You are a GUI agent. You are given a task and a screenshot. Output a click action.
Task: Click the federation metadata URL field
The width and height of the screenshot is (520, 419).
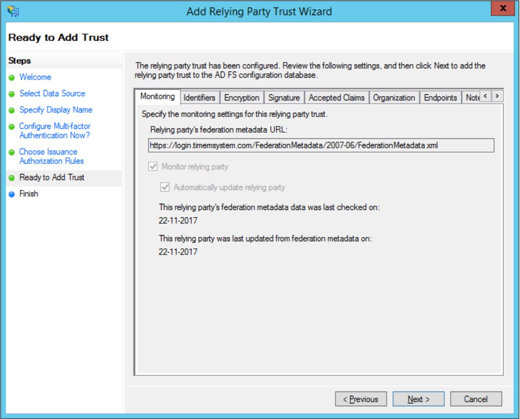[x=315, y=146]
